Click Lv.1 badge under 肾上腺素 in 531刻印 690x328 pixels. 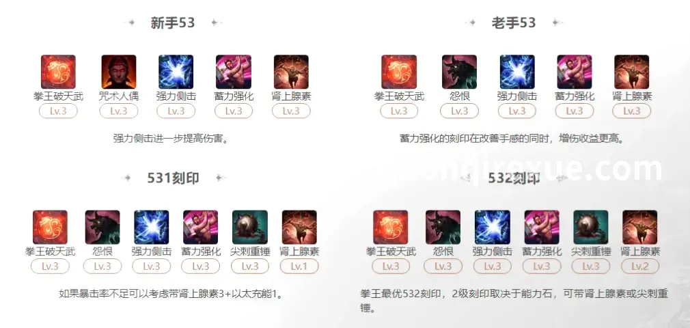(299, 266)
